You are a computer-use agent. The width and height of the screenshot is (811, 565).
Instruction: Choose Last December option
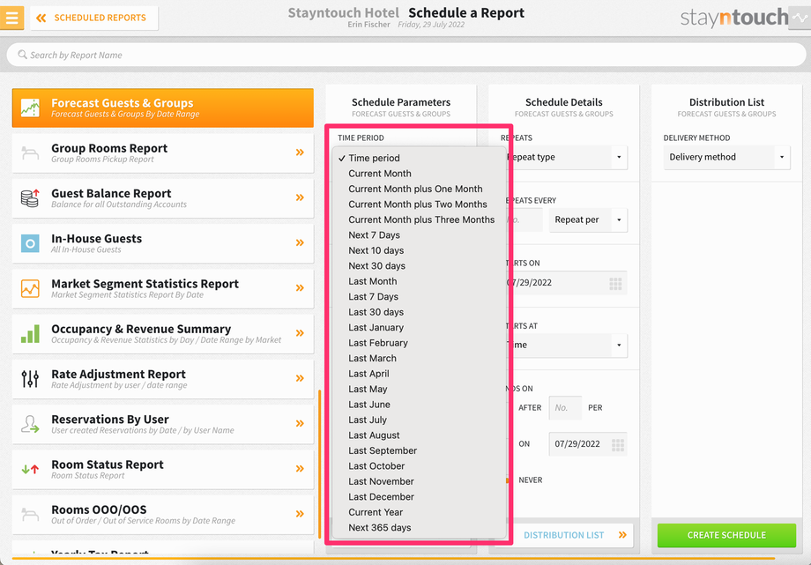pyautogui.click(x=419, y=497)
